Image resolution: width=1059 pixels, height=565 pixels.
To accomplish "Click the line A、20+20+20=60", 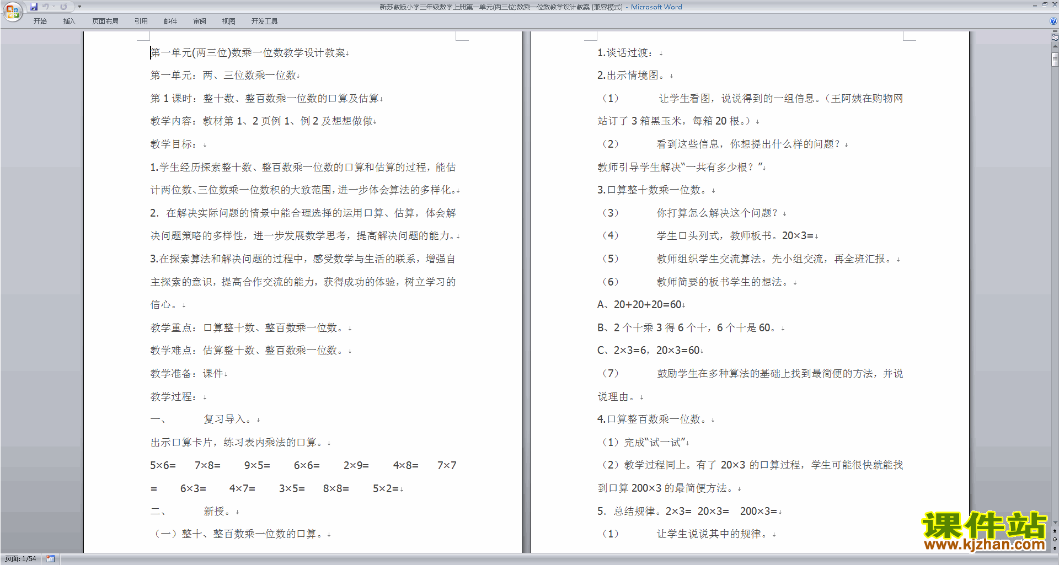I will pos(640,305).
